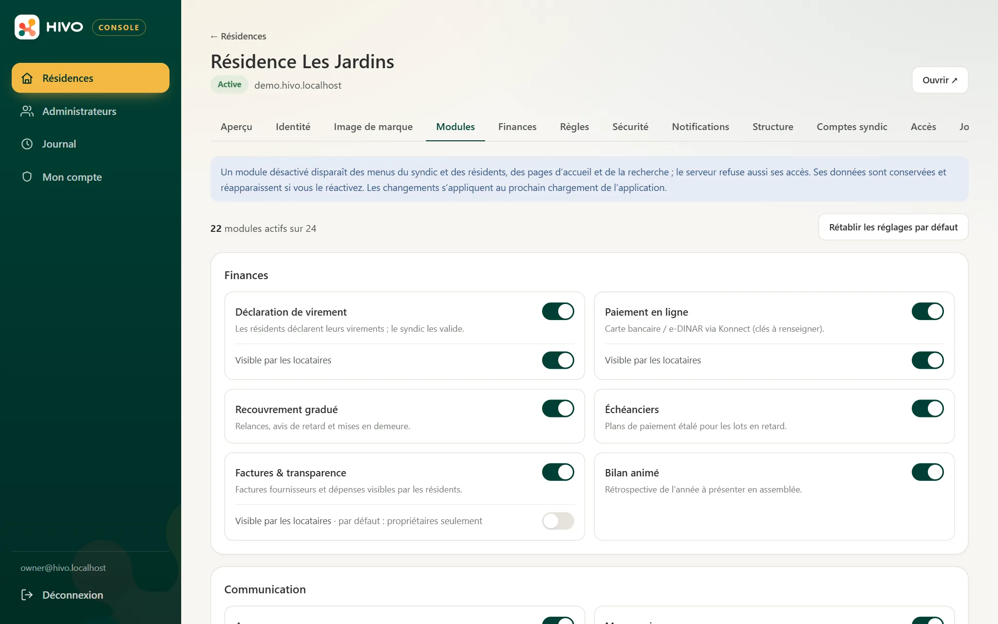Click the demo.hivo.localhost domain text
The height and width of the screenshot is (624, 998).
tap(298, 85)
